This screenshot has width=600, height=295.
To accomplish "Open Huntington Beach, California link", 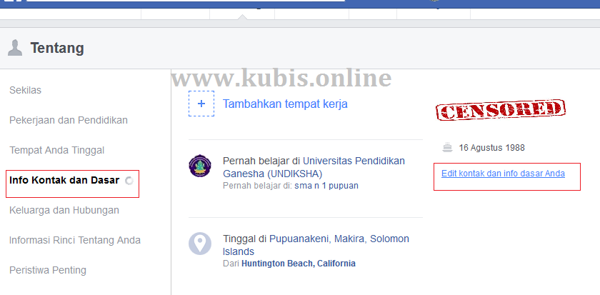I will (299, 264).
